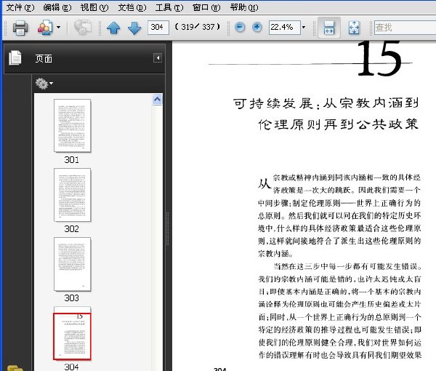
Task: Zoom out with the minus button
Action: tap(240, 27)
